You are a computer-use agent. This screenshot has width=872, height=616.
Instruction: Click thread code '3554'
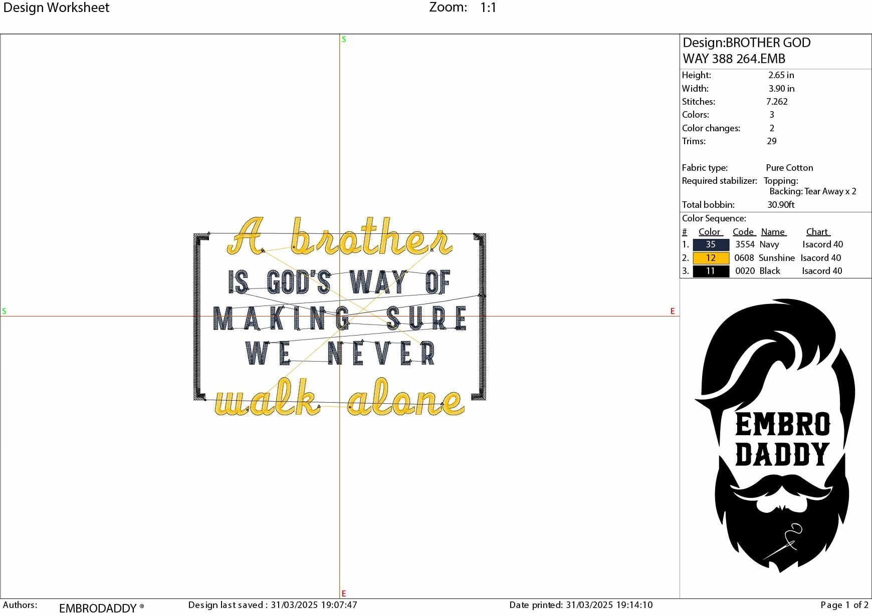tap(745, 244)
